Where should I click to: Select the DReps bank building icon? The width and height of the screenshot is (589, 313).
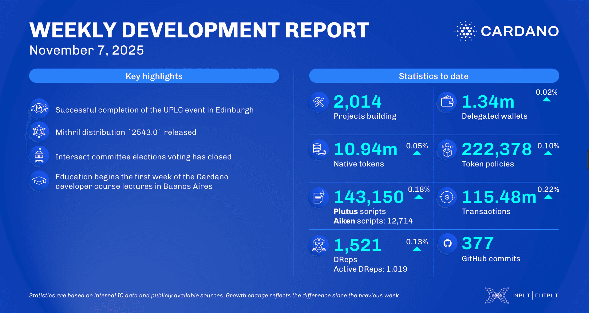click(x=319, y=245)
